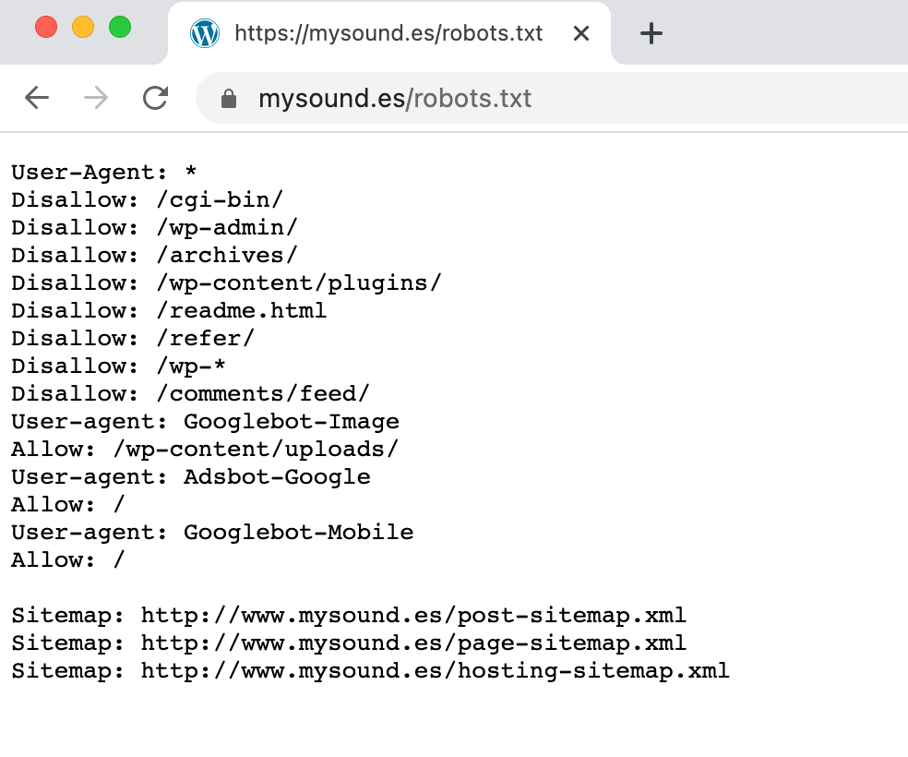The image size is (908, 757).
Task: Click the text 'Disallow: /cgi-bin/'
Action: (147, 199)
